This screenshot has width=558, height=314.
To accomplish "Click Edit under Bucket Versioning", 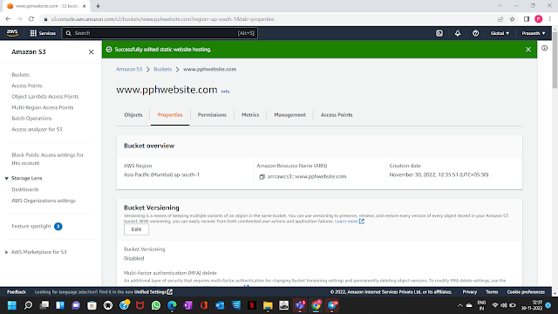I will pyautogui.click(x=136, y=229).
